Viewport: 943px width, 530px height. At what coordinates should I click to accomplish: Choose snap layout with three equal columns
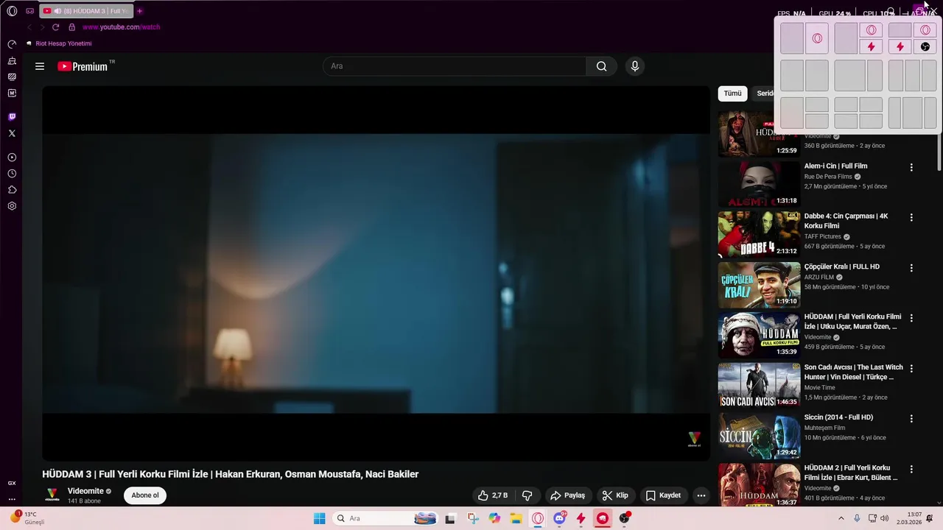[x=912, y=75]
